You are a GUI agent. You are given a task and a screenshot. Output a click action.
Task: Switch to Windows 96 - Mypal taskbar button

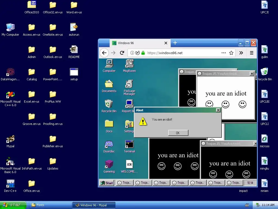[x=94, y=205]
